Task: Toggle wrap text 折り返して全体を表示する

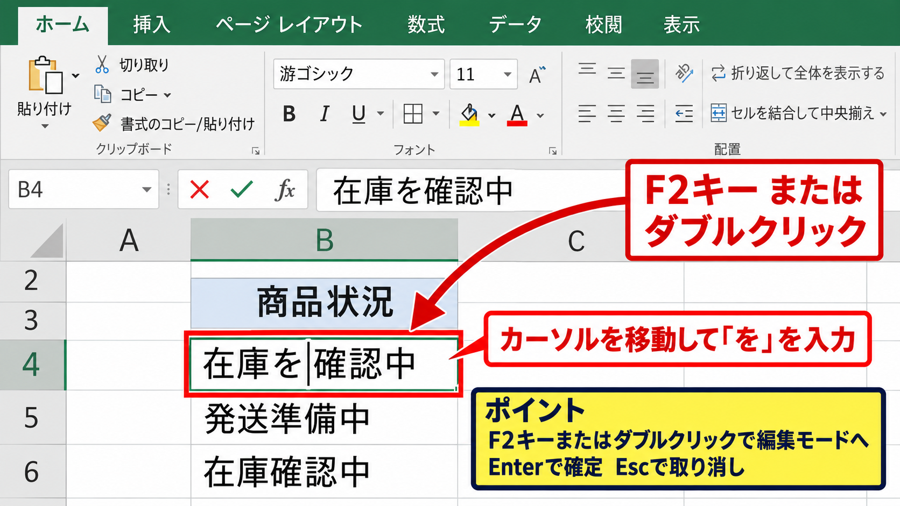Action: click(798, 73)
